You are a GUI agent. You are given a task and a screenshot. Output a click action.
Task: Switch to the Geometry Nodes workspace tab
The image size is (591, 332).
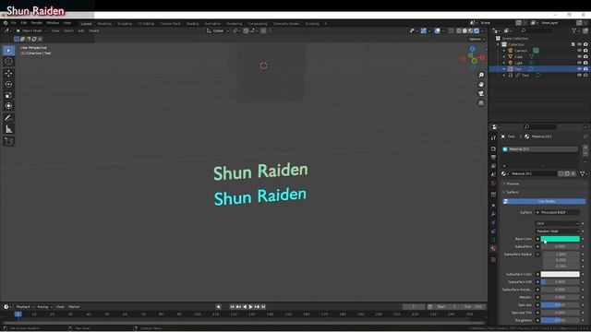(286, 24)
